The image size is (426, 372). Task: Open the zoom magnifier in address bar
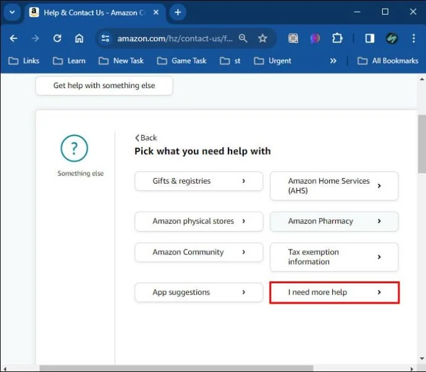pos(243,38)
